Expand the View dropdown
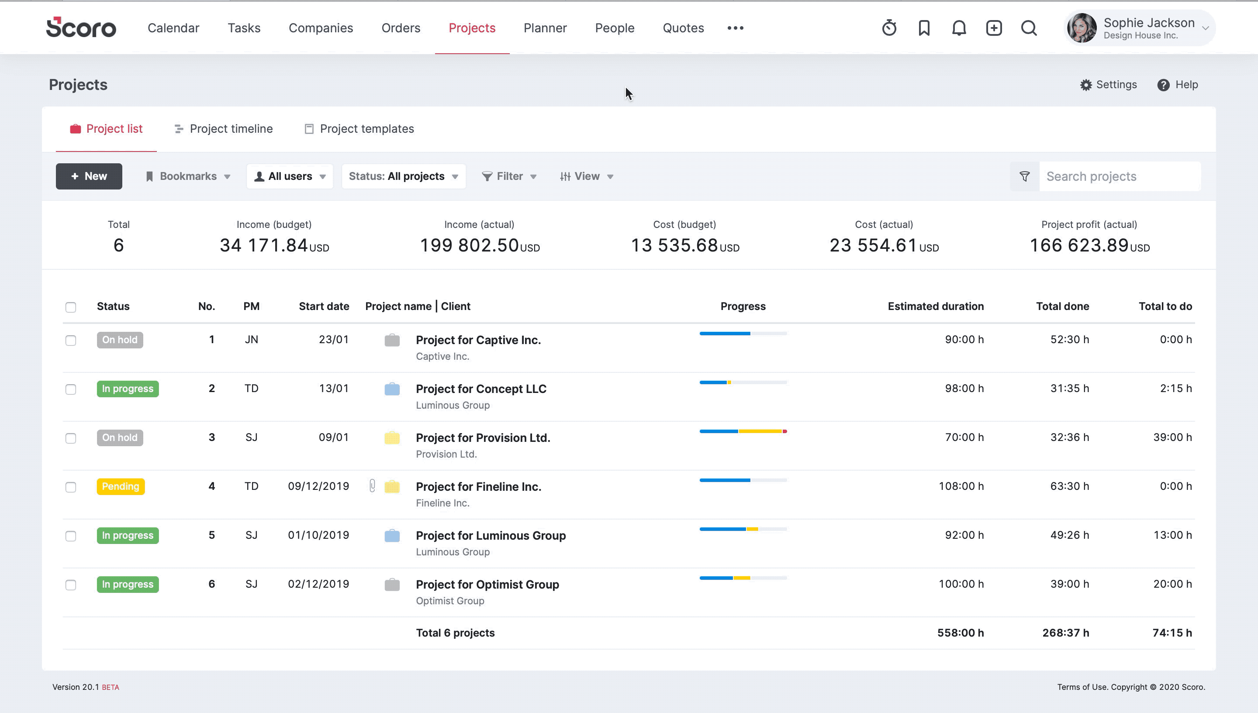1258x713 pixels. pos(587,176)
